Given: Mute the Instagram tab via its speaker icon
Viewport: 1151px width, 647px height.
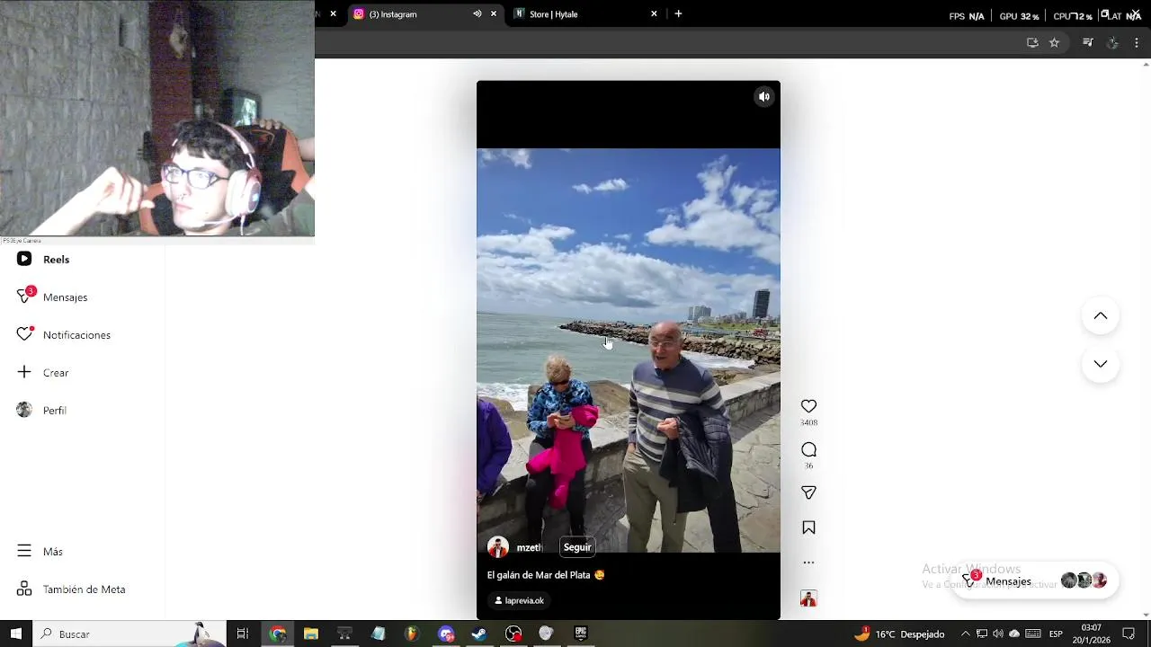Looking at the screenshot, I should (x=477, y=14).
